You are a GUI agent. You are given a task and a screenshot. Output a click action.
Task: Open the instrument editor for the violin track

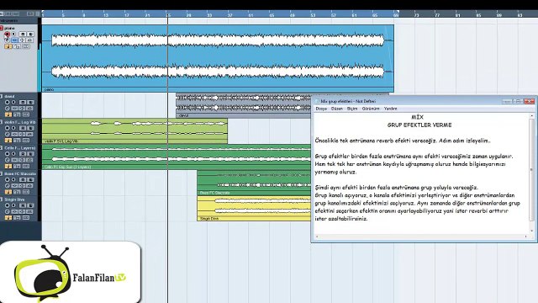pyautogui.click(x=8, y=134)
